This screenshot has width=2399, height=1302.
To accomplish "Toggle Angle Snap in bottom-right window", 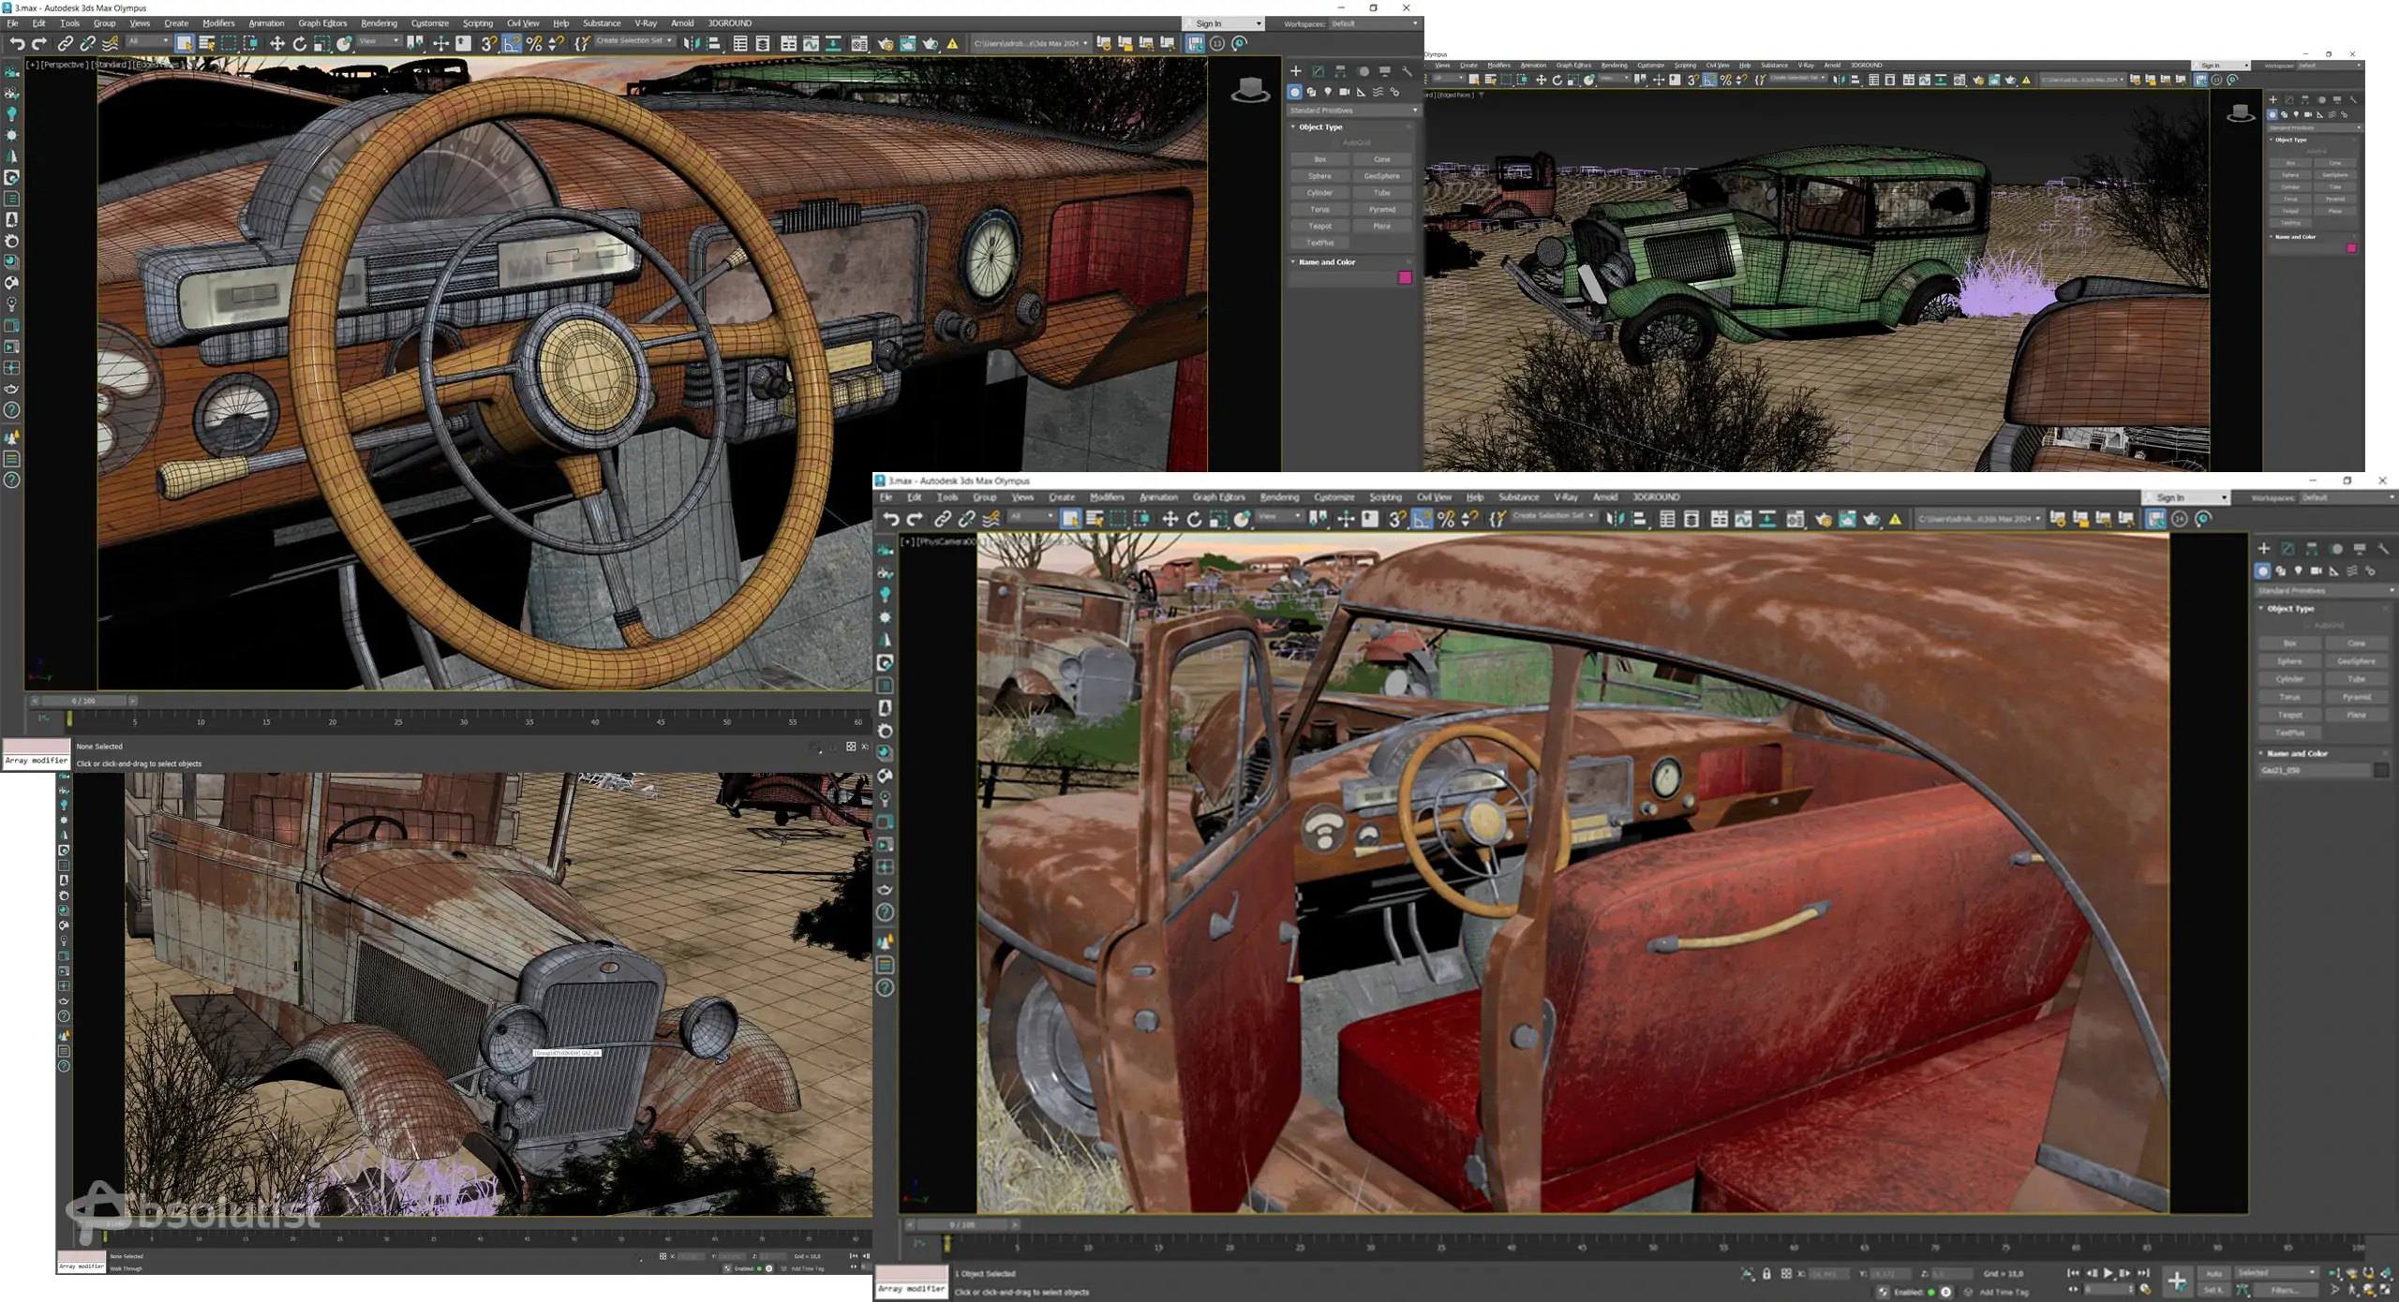I will pos(1422,519).
